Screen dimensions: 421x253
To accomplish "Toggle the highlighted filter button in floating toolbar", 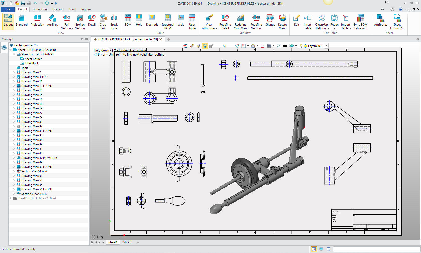I will 205,46.
